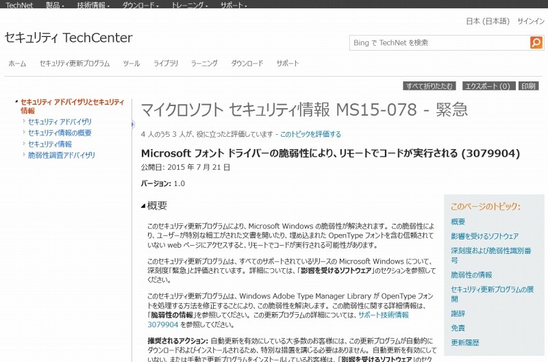Collapse the 概要 section triangle
The height and width of the screenshot is (362, 548).
[x=143, y=206]
